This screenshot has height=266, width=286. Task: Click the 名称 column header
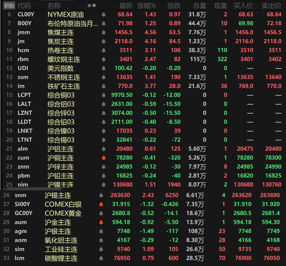(55, 5)
